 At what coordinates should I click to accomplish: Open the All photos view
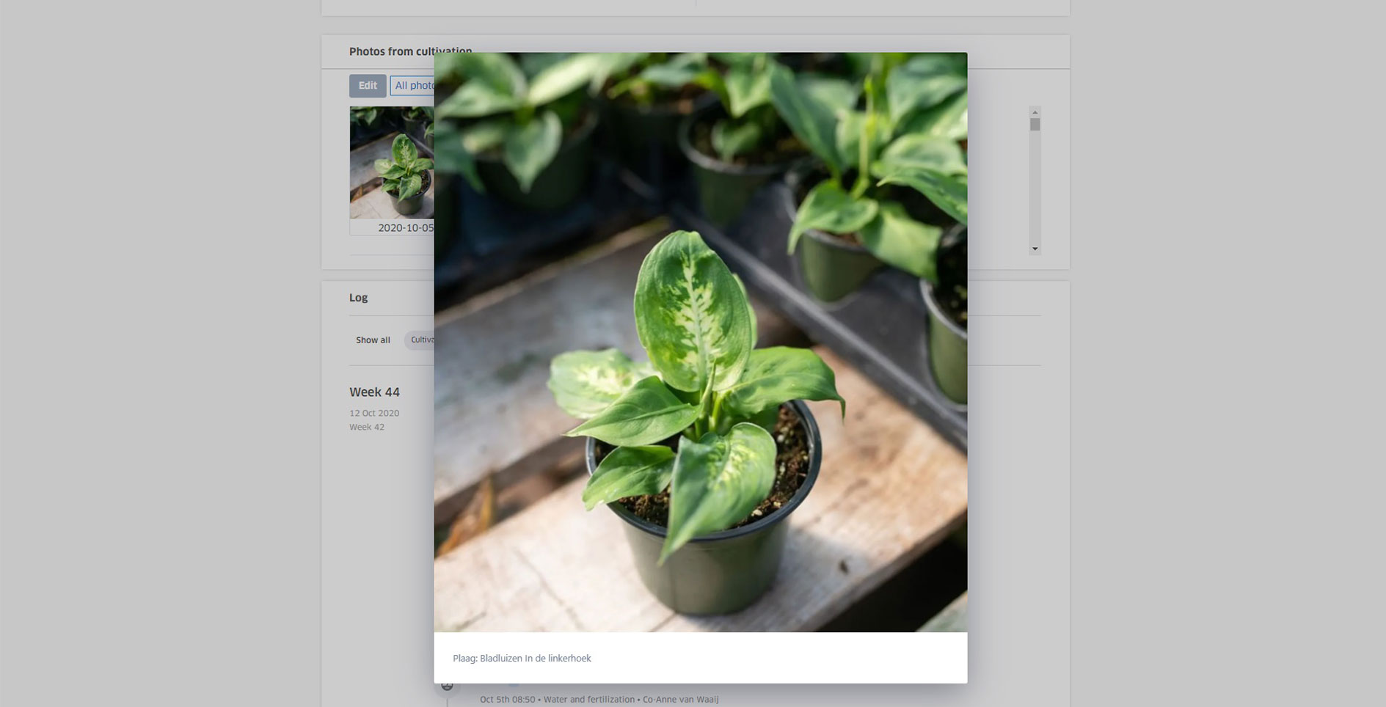412,86
